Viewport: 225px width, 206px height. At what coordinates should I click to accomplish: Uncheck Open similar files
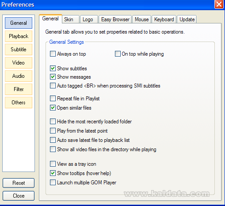pyautogui.click(x=53, y=108)
